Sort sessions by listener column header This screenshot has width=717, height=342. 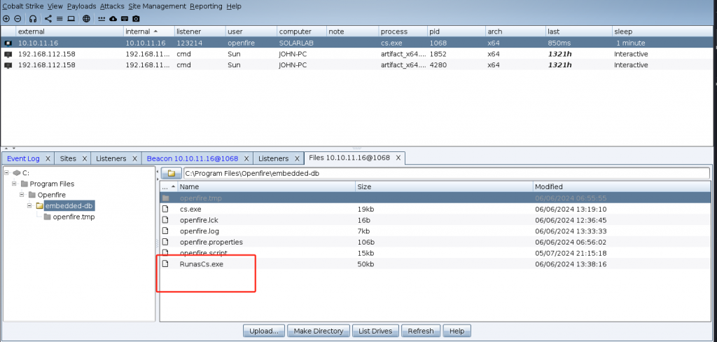[x=200, y=32]
